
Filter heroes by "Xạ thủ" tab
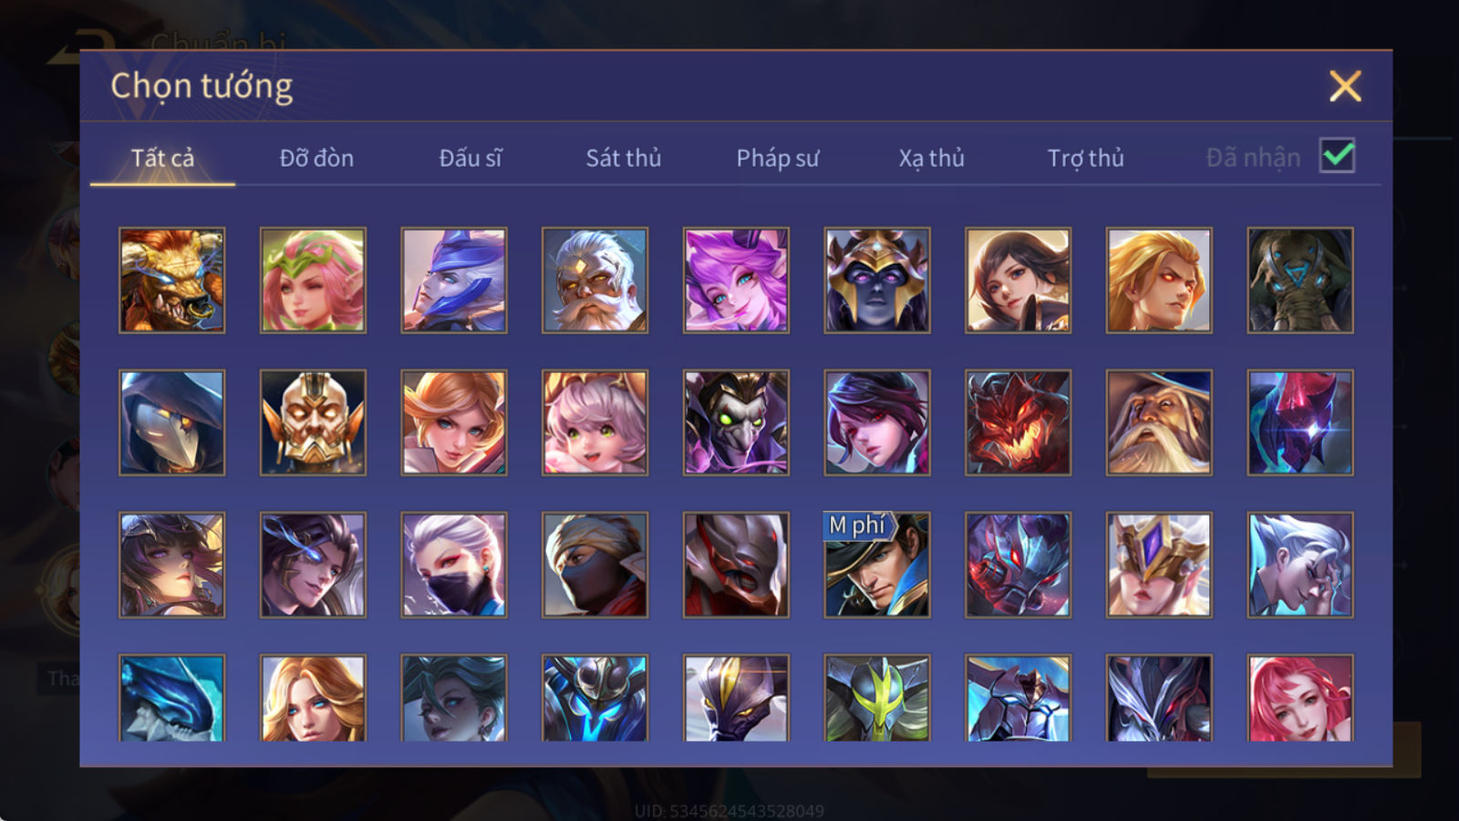tap(931, 158)
